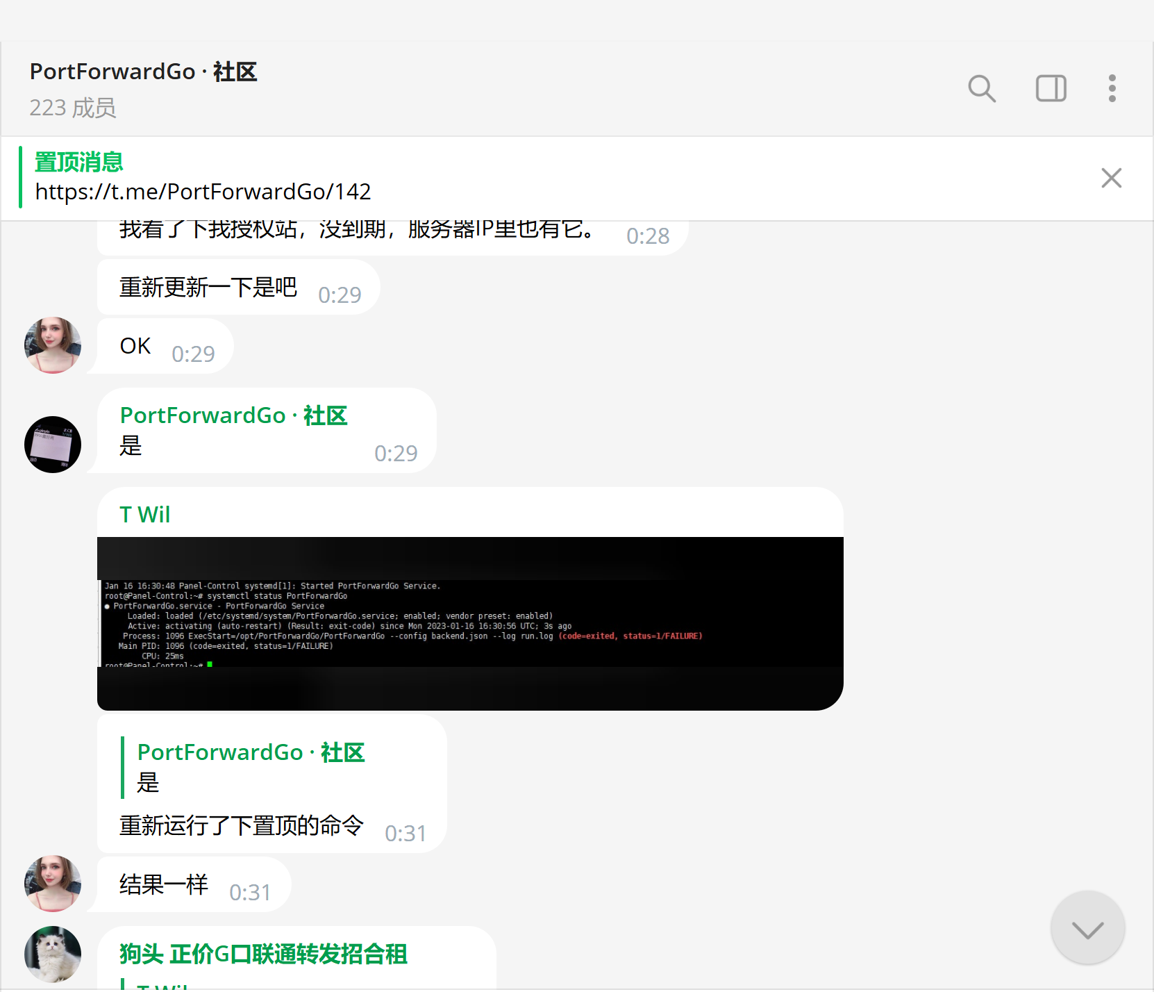1154x992 pixels.
Task: Open search in this chat
Action: pos(981,89)
